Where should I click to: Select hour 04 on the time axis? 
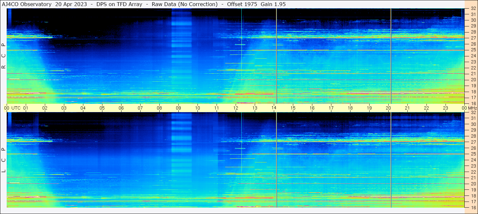[x=83, y=108]
